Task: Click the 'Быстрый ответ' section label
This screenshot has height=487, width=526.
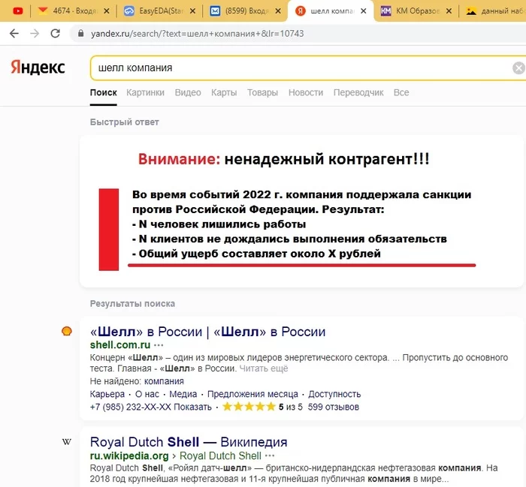Action: pyautogui.click(x=125, y=122)
